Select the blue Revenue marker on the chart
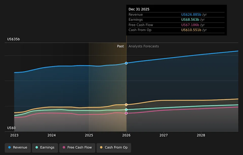The height and width of the screenshot is (155, 243). point(126,63)
